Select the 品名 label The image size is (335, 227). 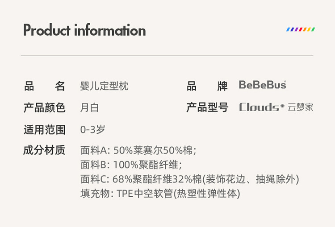click(44, 86)
